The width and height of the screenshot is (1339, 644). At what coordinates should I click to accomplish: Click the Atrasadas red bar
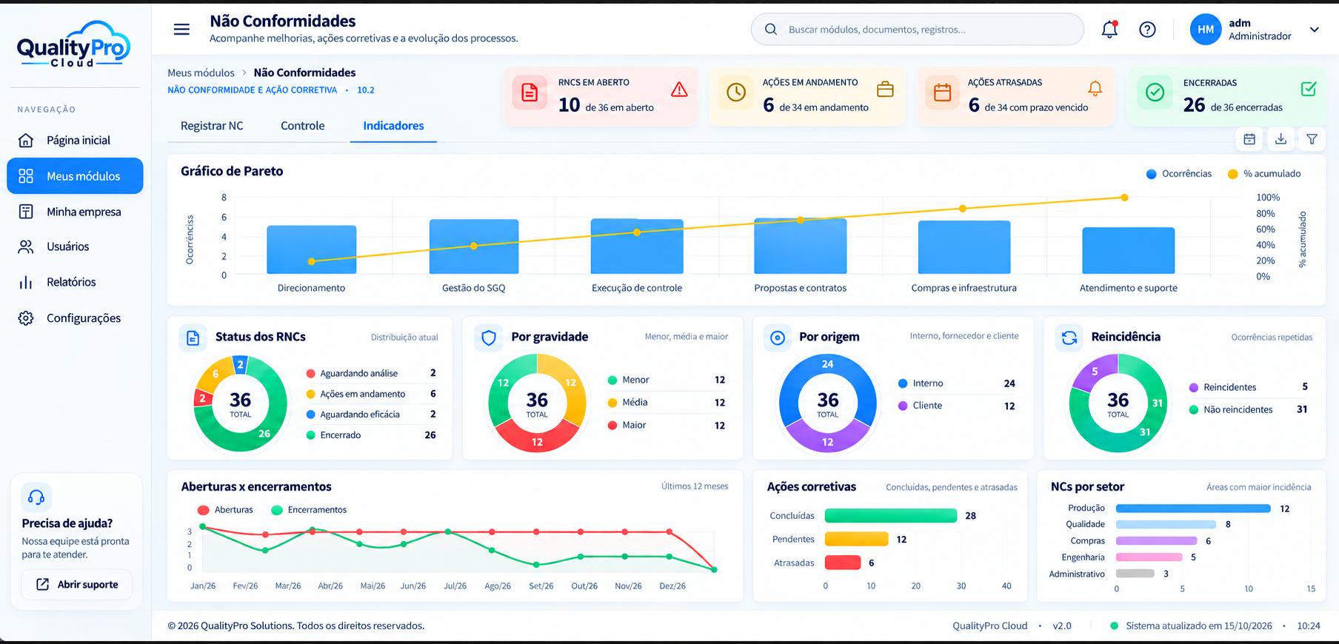pos(843,563)
